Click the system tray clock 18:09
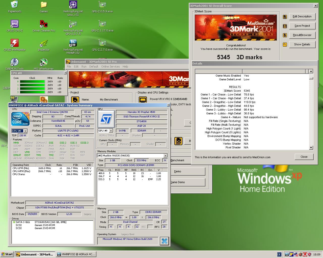This screenshot has height=258, width=323. tap(317, 255)
